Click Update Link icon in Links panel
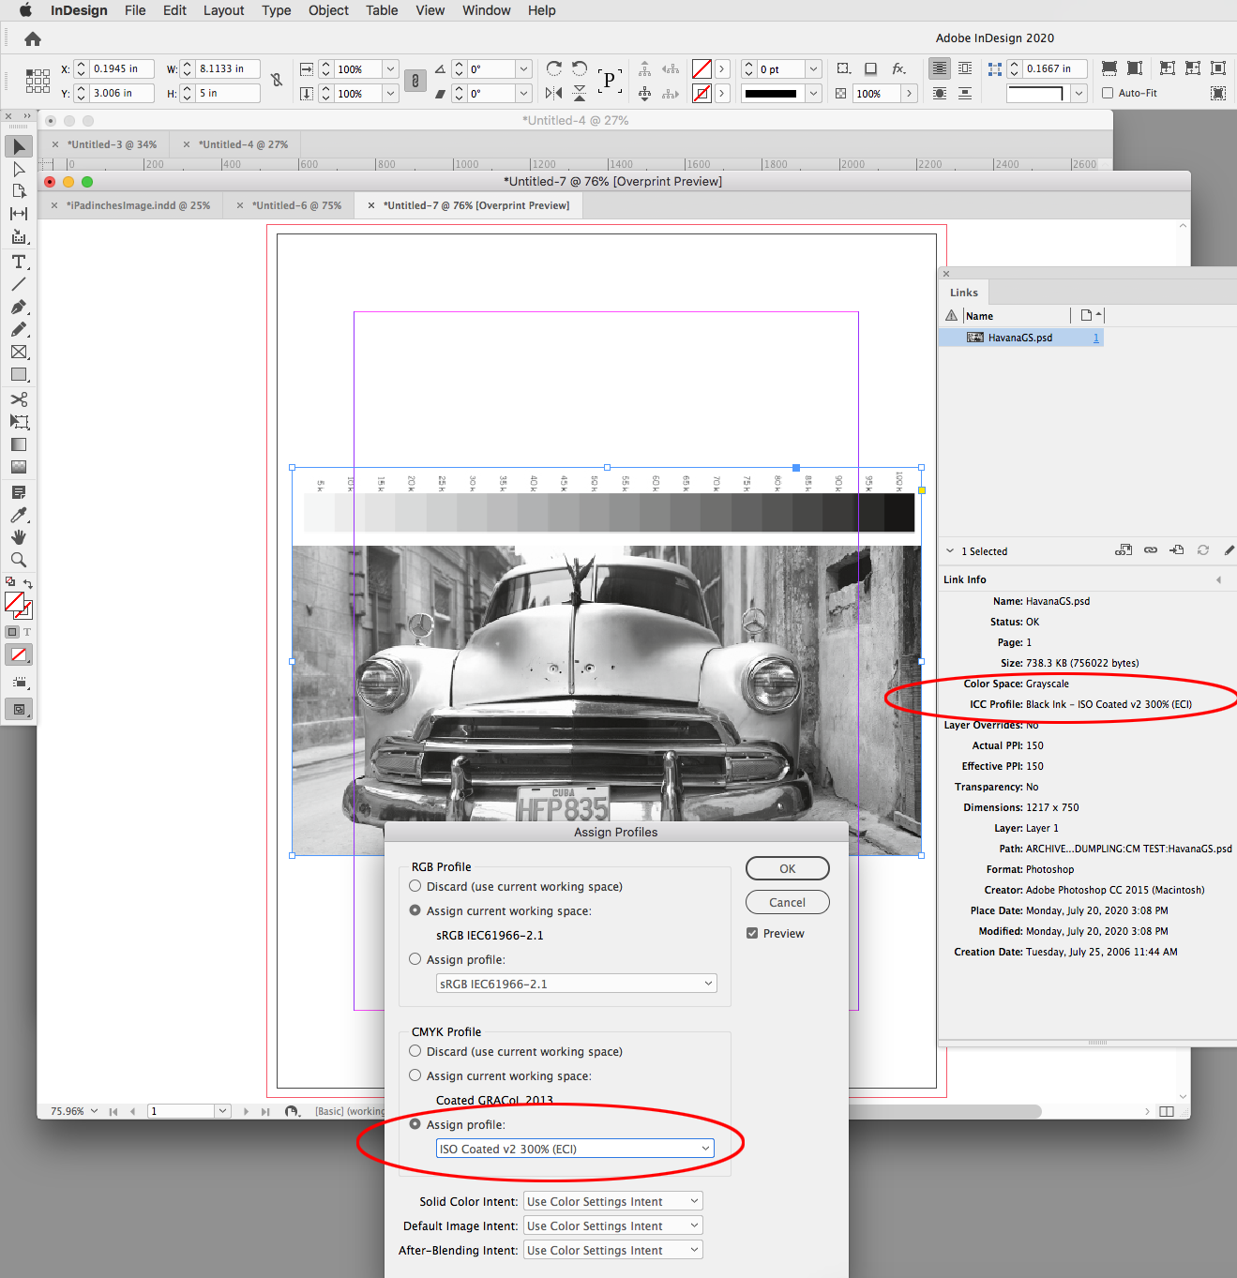Viewport: 1237px width, 1278px height. tap(1203, 550)
